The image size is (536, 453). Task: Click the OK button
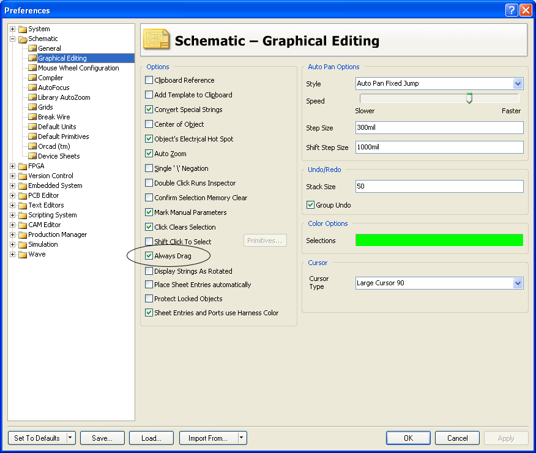[x=408, y=438]
